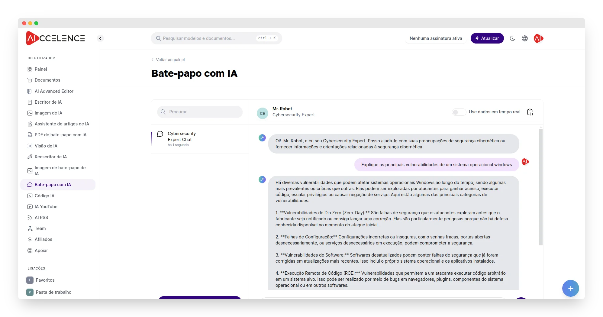Click the Atualizar upgrade button
Viewport: 603px width, 317px height.
(x=487, y=38)
